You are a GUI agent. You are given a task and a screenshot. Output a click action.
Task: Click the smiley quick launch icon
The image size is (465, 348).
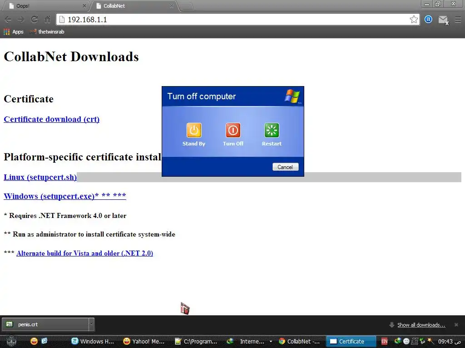pos(34,341)
